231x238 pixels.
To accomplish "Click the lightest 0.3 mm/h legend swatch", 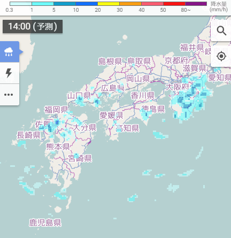I will (21, 4).
